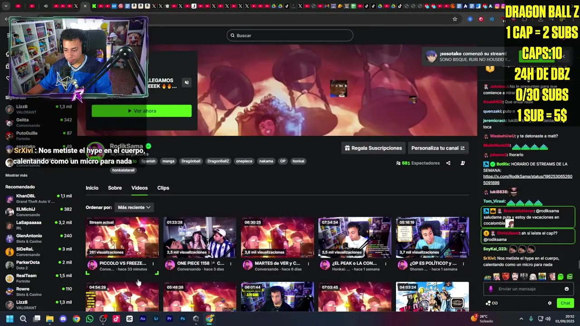Open Discord from the taskbar

click(63, 319)
